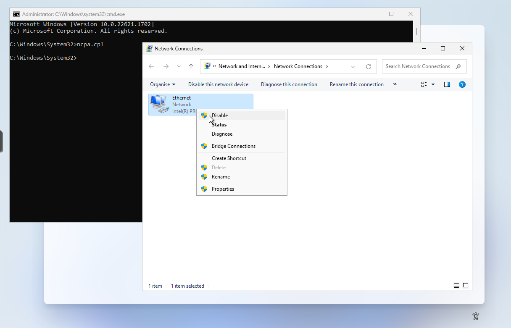This screenshot has height=328, width=511.
Task: Click Diagnose this connection
Action: [289, 84]
